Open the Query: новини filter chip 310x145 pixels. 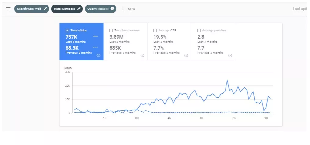pos(101,9)
